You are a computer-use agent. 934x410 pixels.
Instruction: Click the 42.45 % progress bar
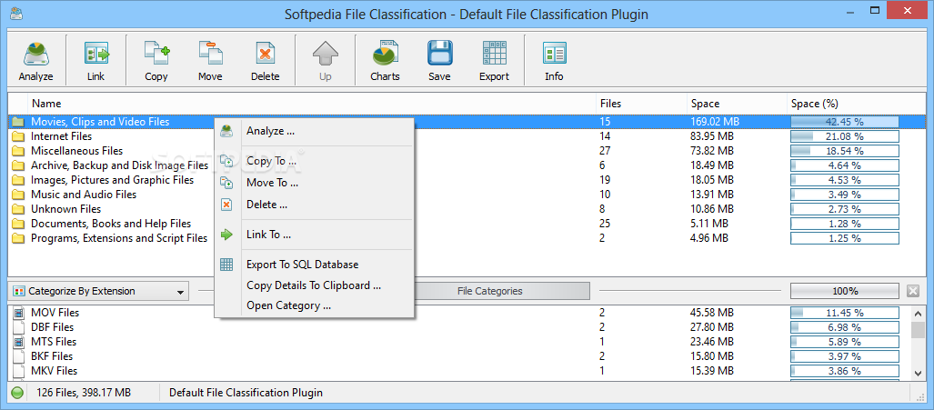coord(845,122)
